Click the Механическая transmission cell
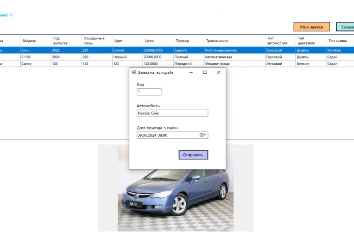This screenshot has width=354, height=236. (x=235, y=64)
